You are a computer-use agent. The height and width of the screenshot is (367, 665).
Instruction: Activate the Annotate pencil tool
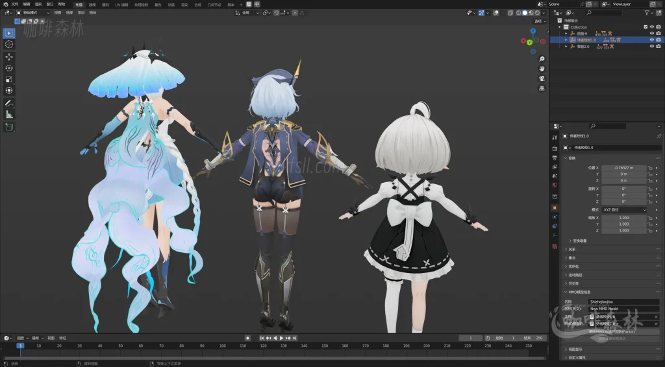tap(9, 103)
